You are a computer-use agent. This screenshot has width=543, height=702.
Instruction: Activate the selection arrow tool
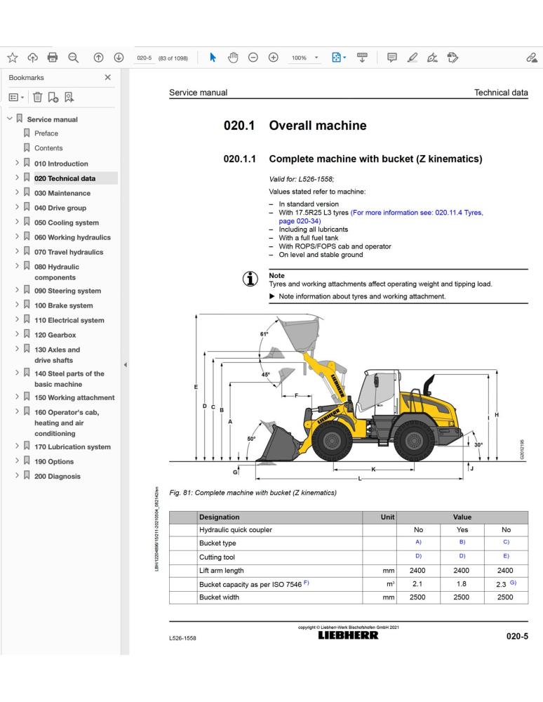(x=213, y=58)
